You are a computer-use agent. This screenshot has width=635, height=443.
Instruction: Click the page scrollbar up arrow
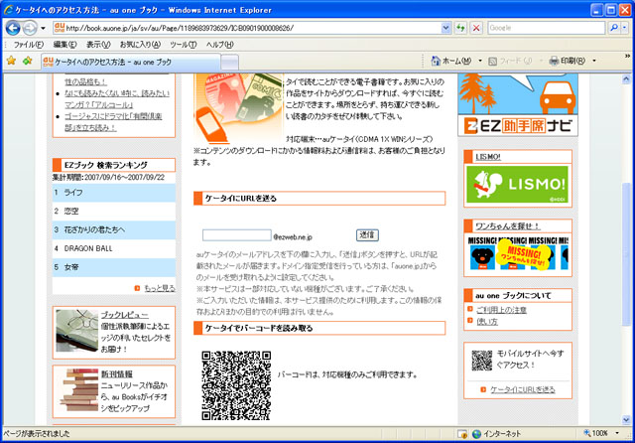[626, 78]
